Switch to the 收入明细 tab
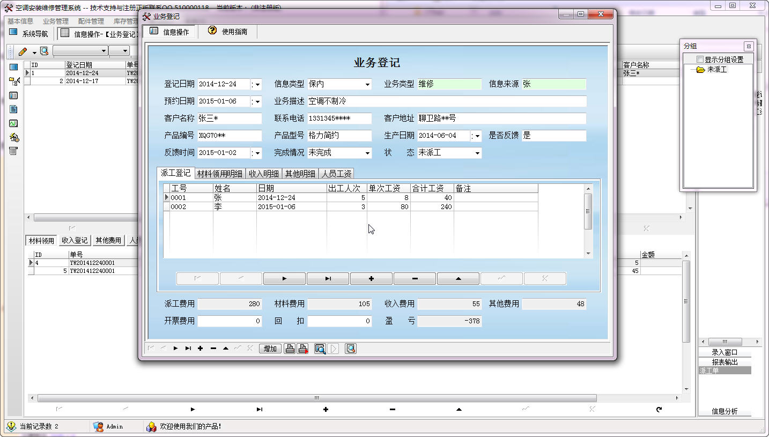This screenshot has width=769, height=437. [x=264, y=174]
